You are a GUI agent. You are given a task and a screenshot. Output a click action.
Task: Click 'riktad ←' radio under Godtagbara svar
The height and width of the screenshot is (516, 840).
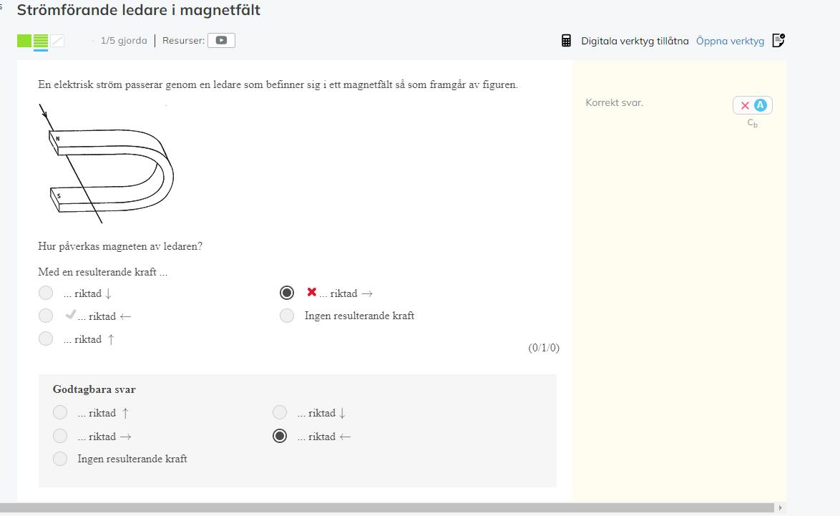[x=280, y=436]
